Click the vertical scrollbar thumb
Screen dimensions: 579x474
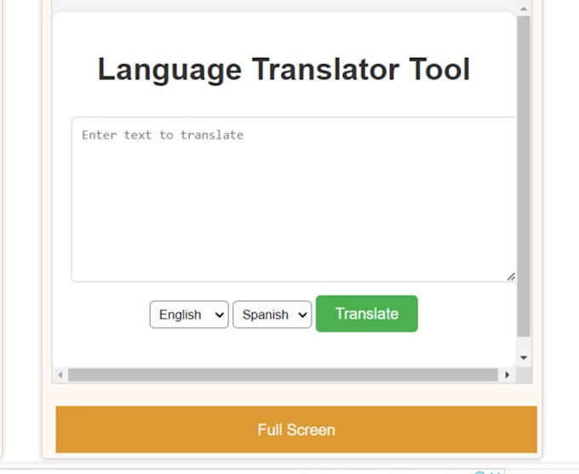pyautogui.click(x=524, y=176)
